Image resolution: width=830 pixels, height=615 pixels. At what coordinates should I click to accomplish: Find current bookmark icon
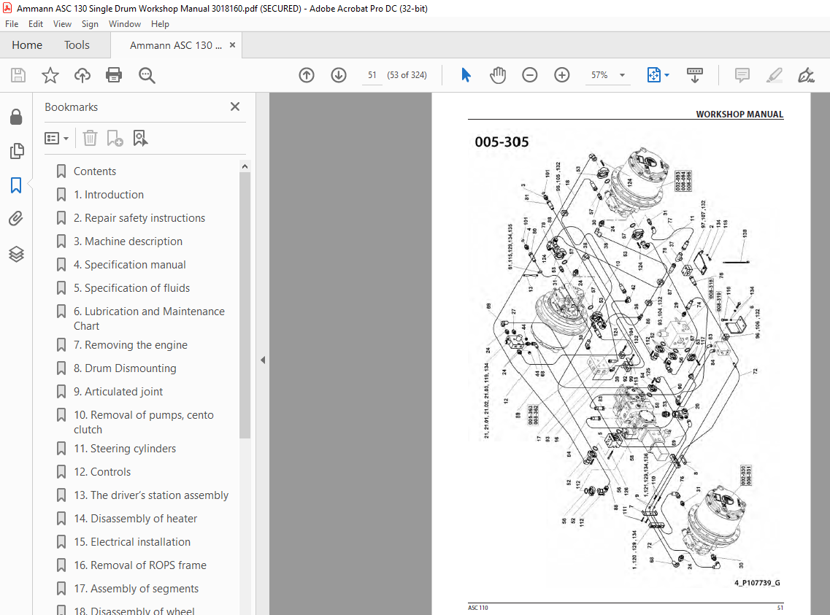(140, 138)
